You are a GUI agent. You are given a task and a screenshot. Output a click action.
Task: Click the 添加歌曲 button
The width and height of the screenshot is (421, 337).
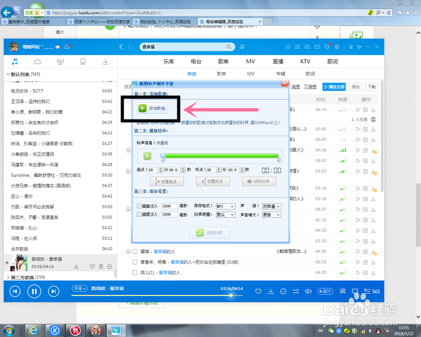click(x=152, y=108)
